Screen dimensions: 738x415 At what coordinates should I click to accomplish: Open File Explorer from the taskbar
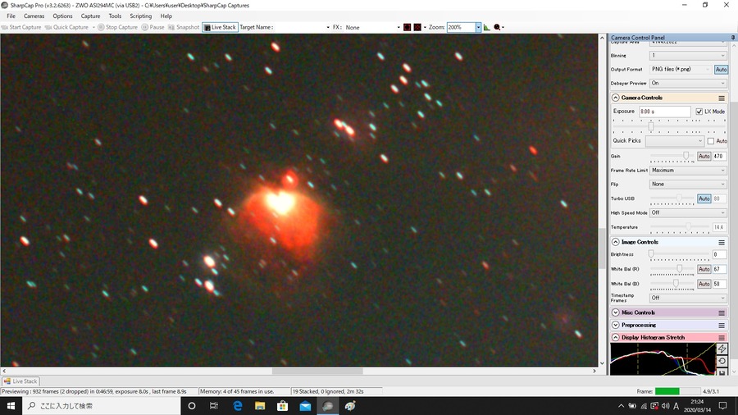pyautogui.click(x=260, y=406)
